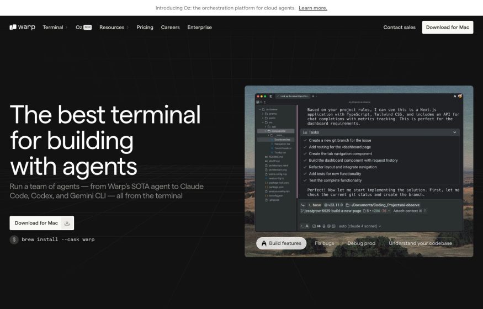Click the fast-forward icon in the input toolbar
Image resolution: width=483 pixels, height=309 pixels.
(x=319, y=226)
